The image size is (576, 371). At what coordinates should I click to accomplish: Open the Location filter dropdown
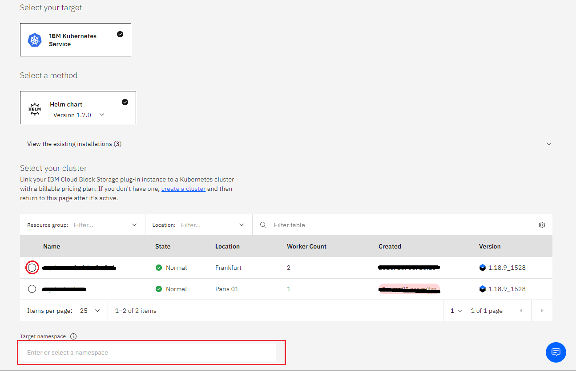pos(242,225)
